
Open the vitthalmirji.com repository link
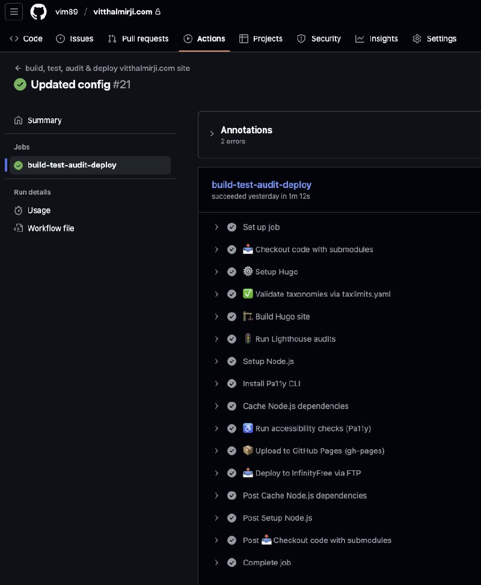[x=123, y=11]
